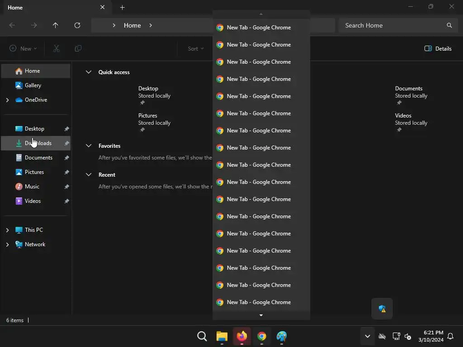
Task: Open Desktop in the sidebar
Action: click(36, 129)
